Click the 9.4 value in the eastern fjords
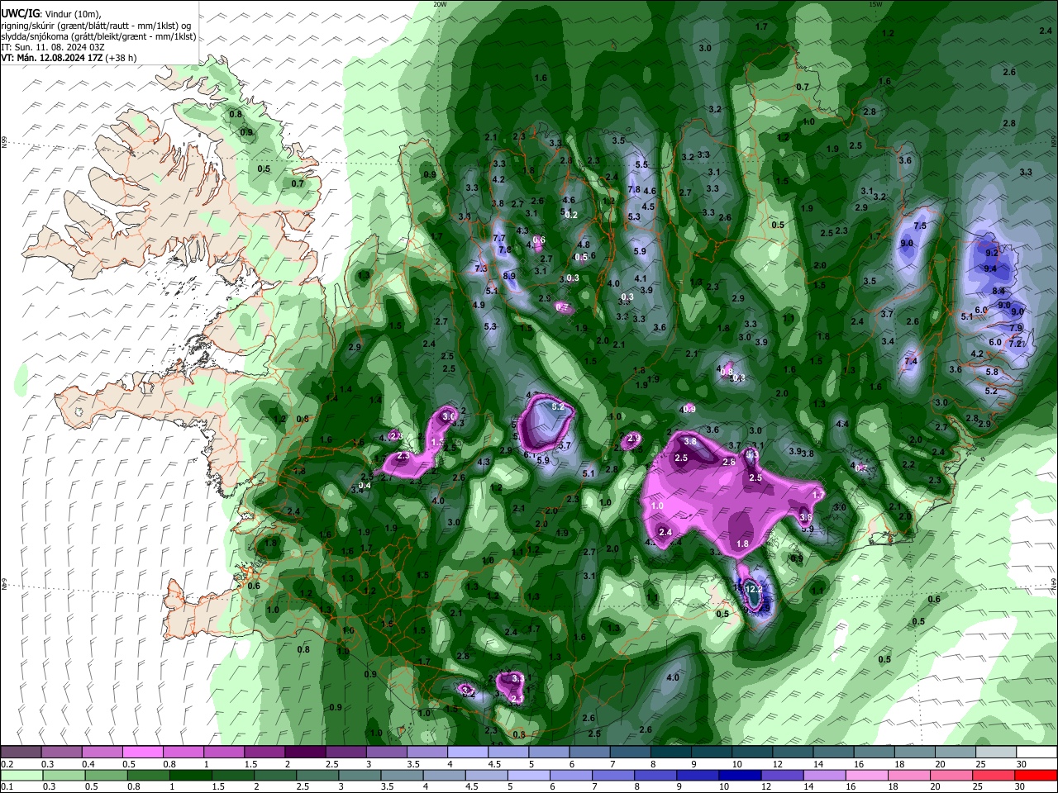1058x793 pixels. pos(990,268)
